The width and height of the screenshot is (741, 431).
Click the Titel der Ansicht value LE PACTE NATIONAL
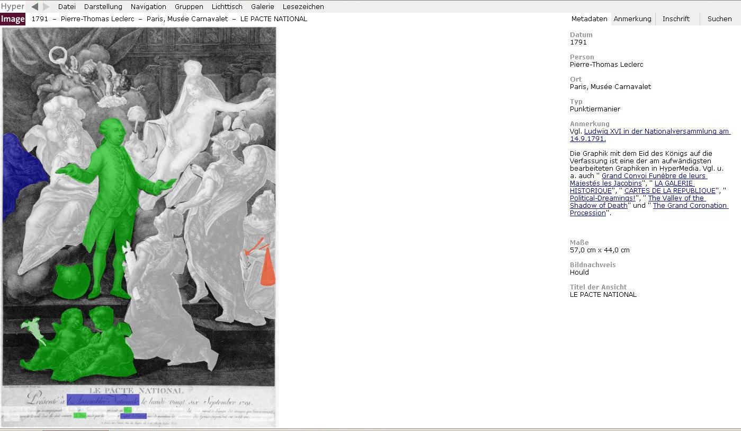point(603,294)
